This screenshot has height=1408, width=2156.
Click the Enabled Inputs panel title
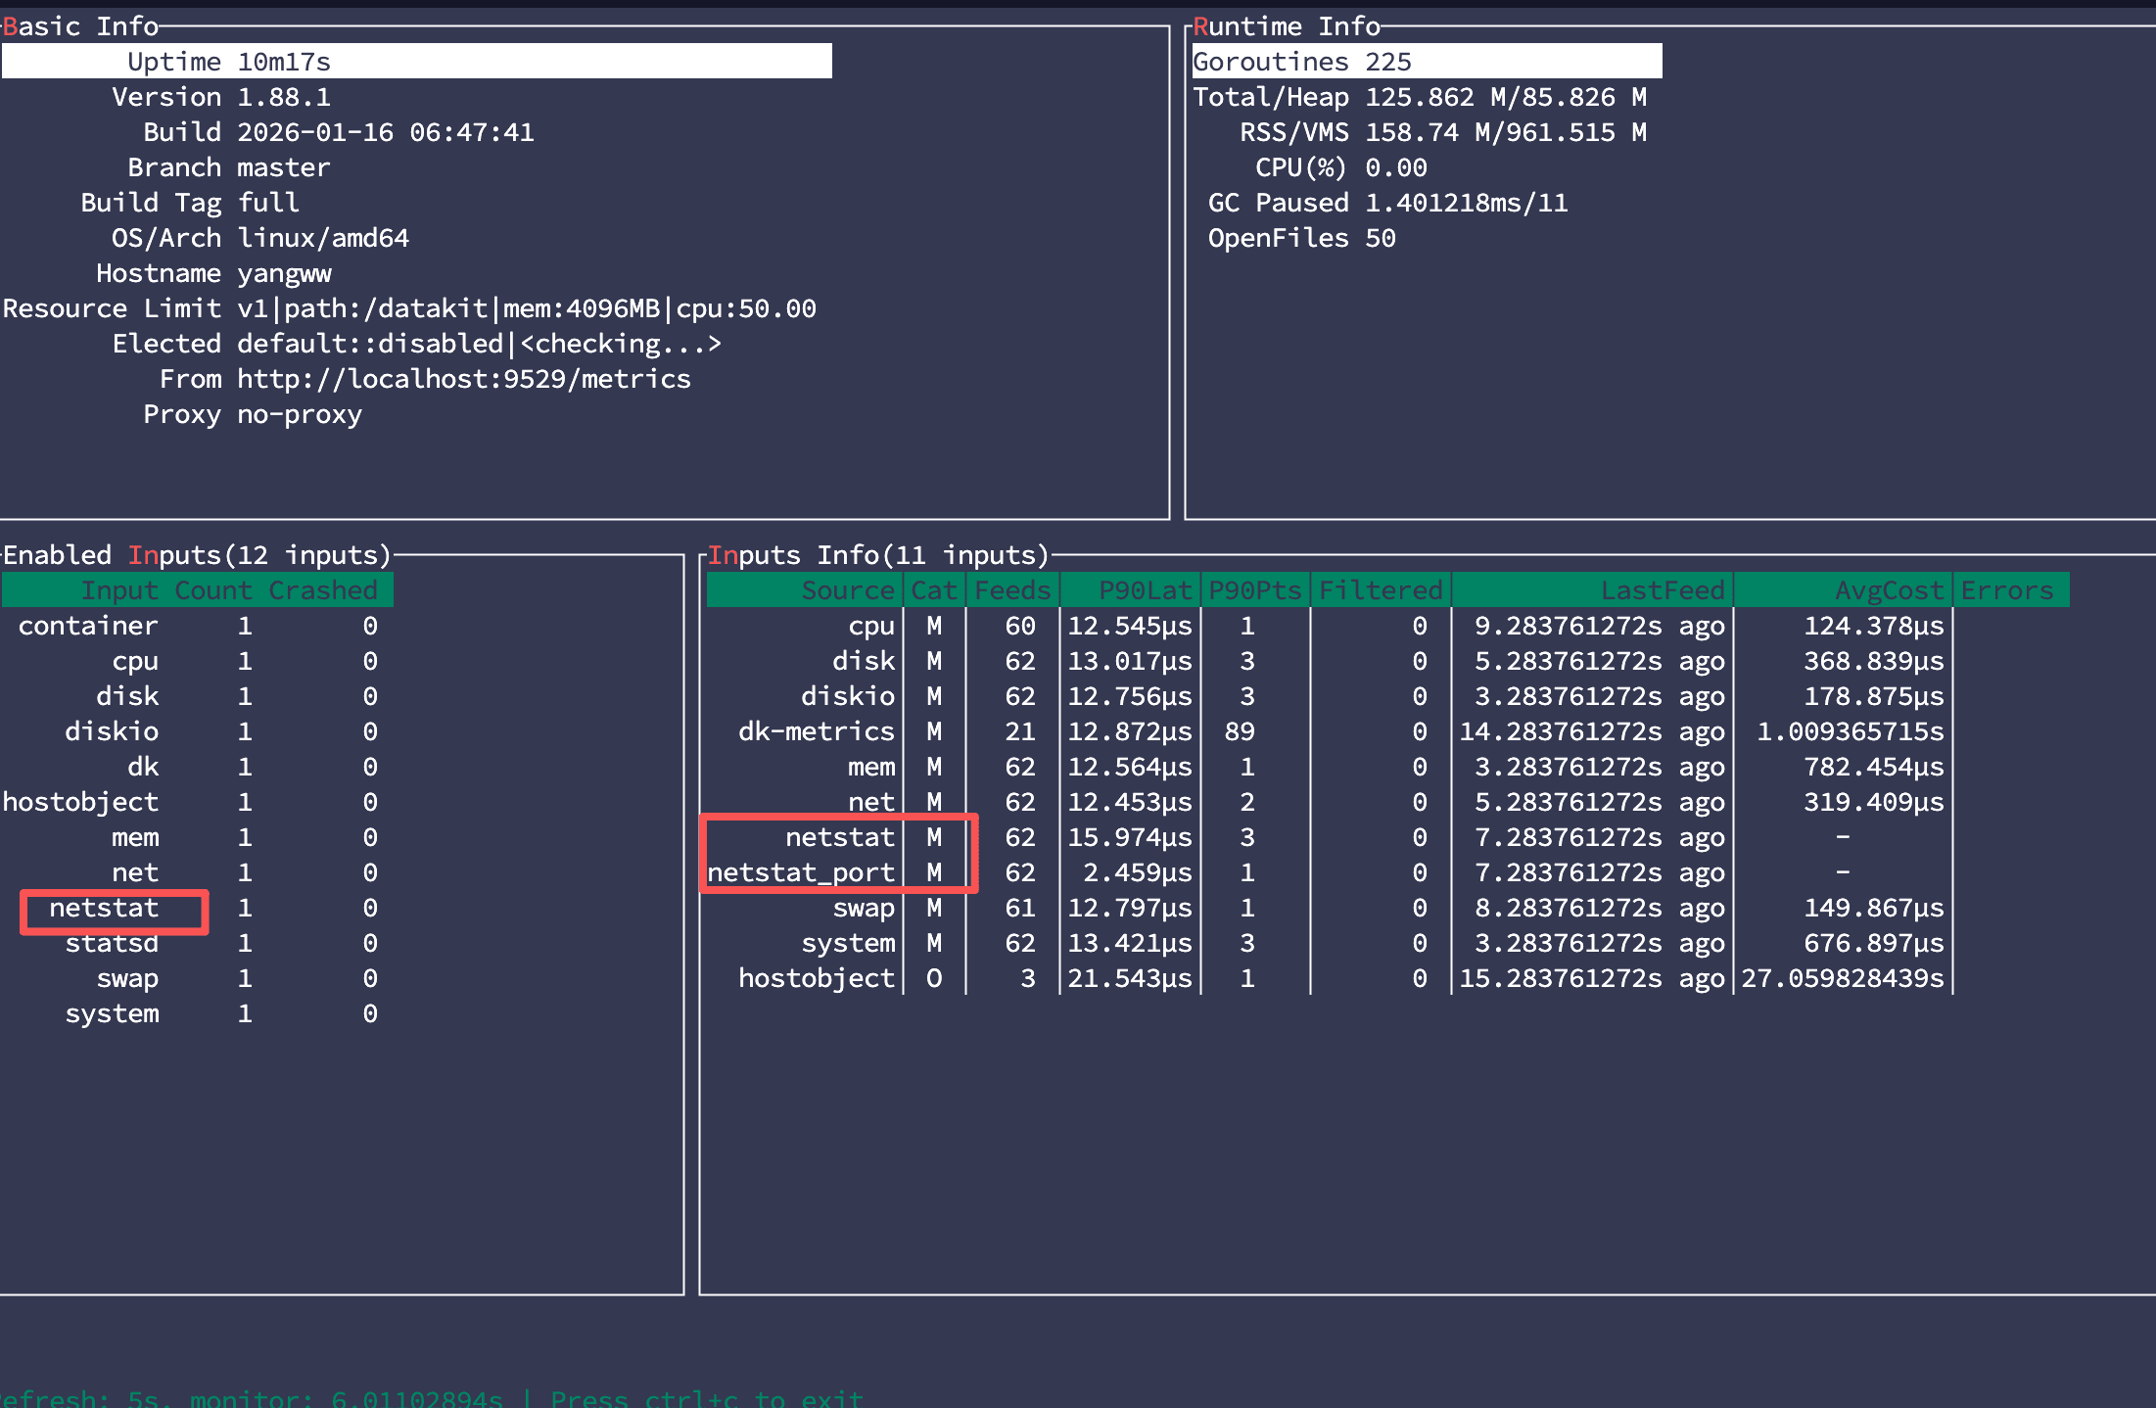(x=196, y=556)
